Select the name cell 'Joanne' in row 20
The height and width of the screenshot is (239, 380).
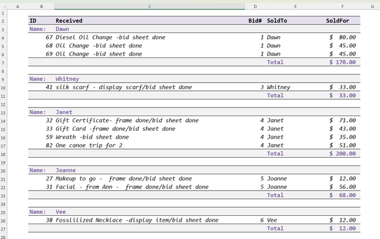tap(150, 171)
